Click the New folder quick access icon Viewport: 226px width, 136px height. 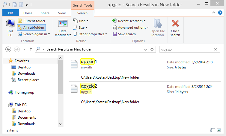coord(21,5)
